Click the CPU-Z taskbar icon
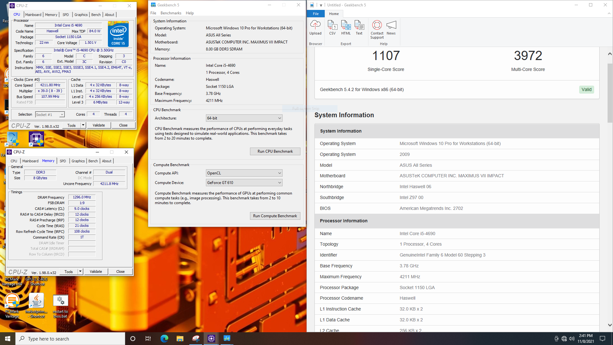 (211, 339)
